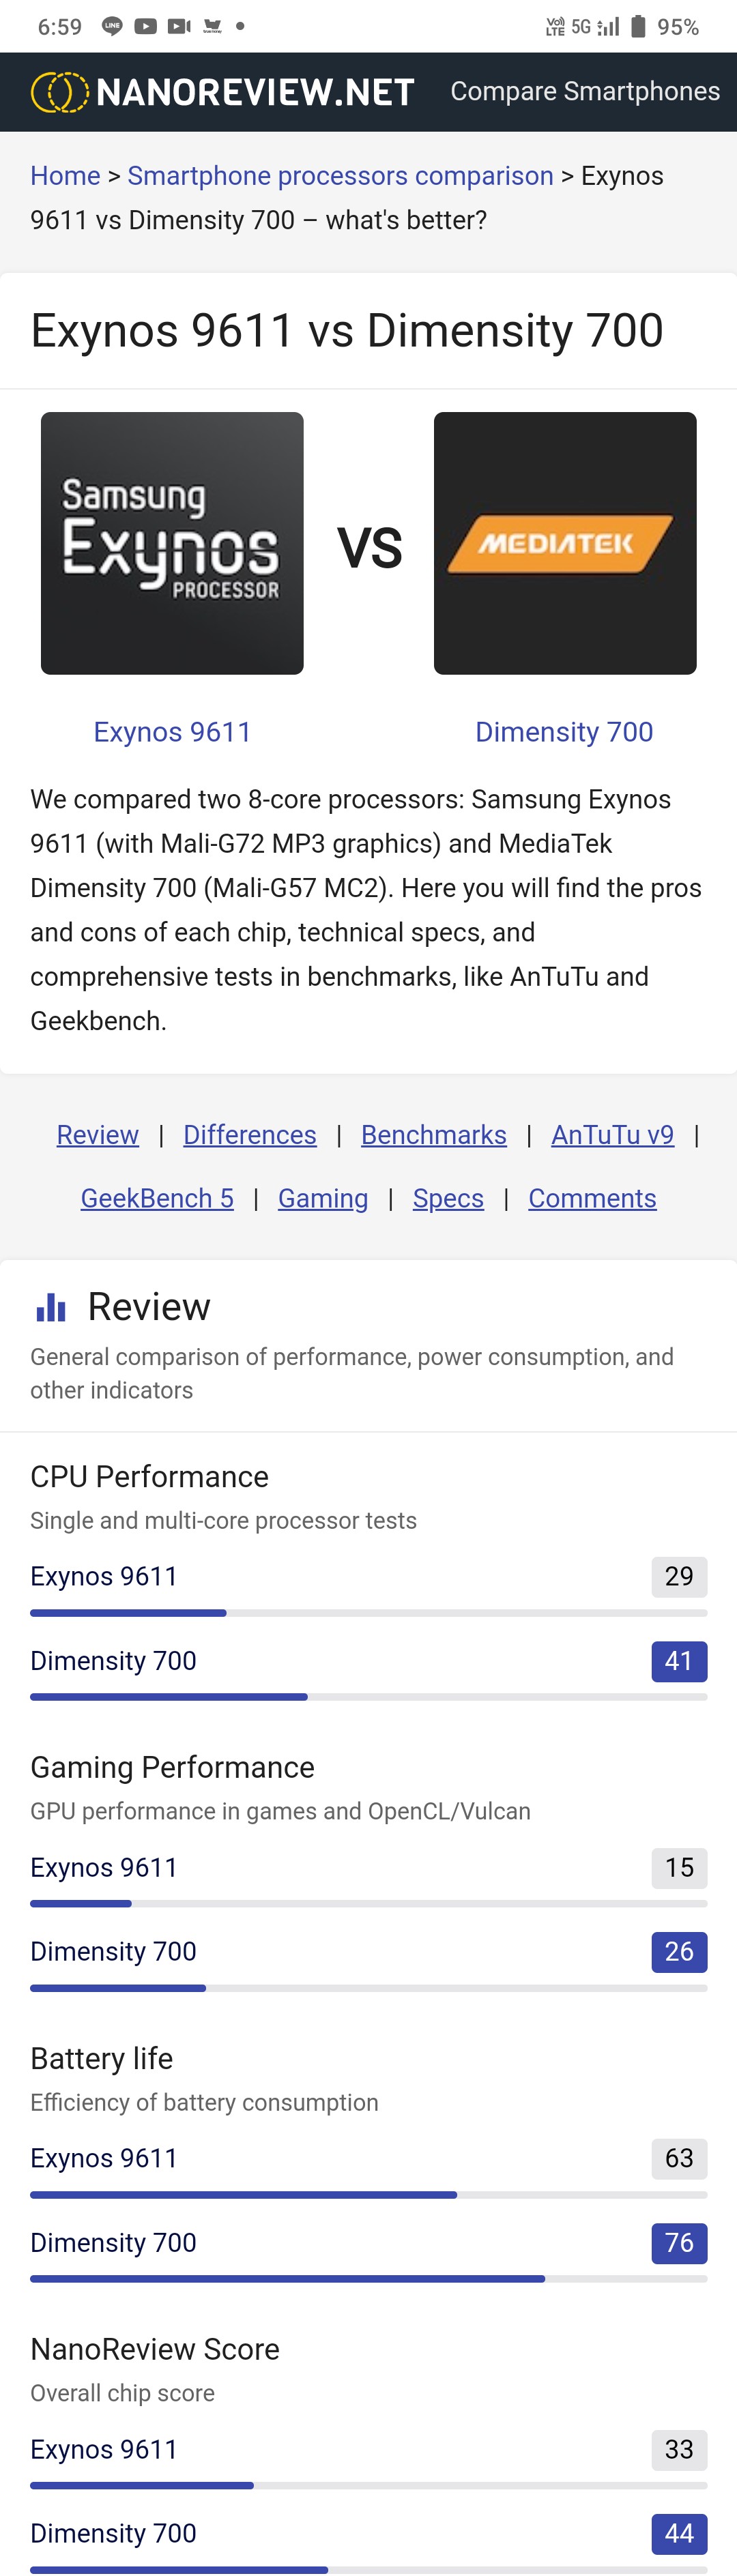Click Dimensity 700 battery life progress bar

[369, 2279]
